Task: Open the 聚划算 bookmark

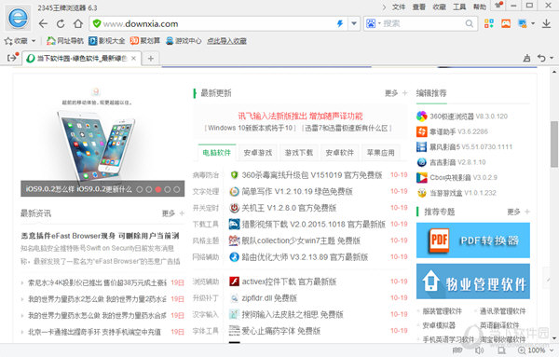Action: coord(145,41)
